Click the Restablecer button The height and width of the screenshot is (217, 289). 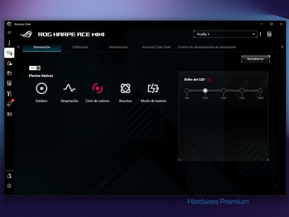point(255,59)
